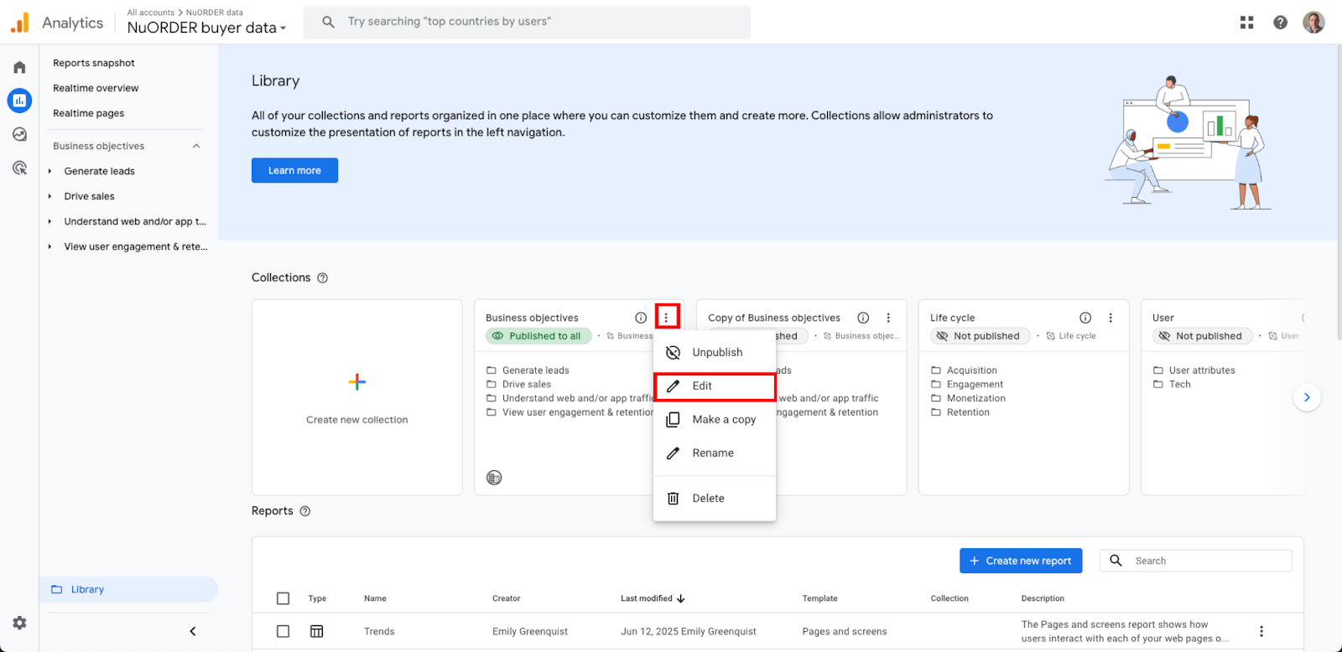Open Realtime overview
The width and height of the screenshot is (1342, 652).
[96, 88]
